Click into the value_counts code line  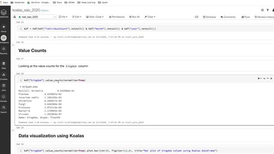[55, 80]
